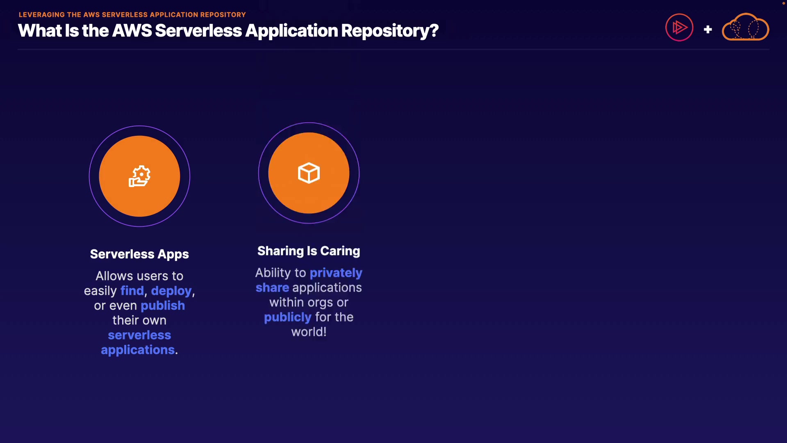Click the plus sign between logos
Image resolution: width=787 pixels, height=443 pixels.
[x=707, y=30]
